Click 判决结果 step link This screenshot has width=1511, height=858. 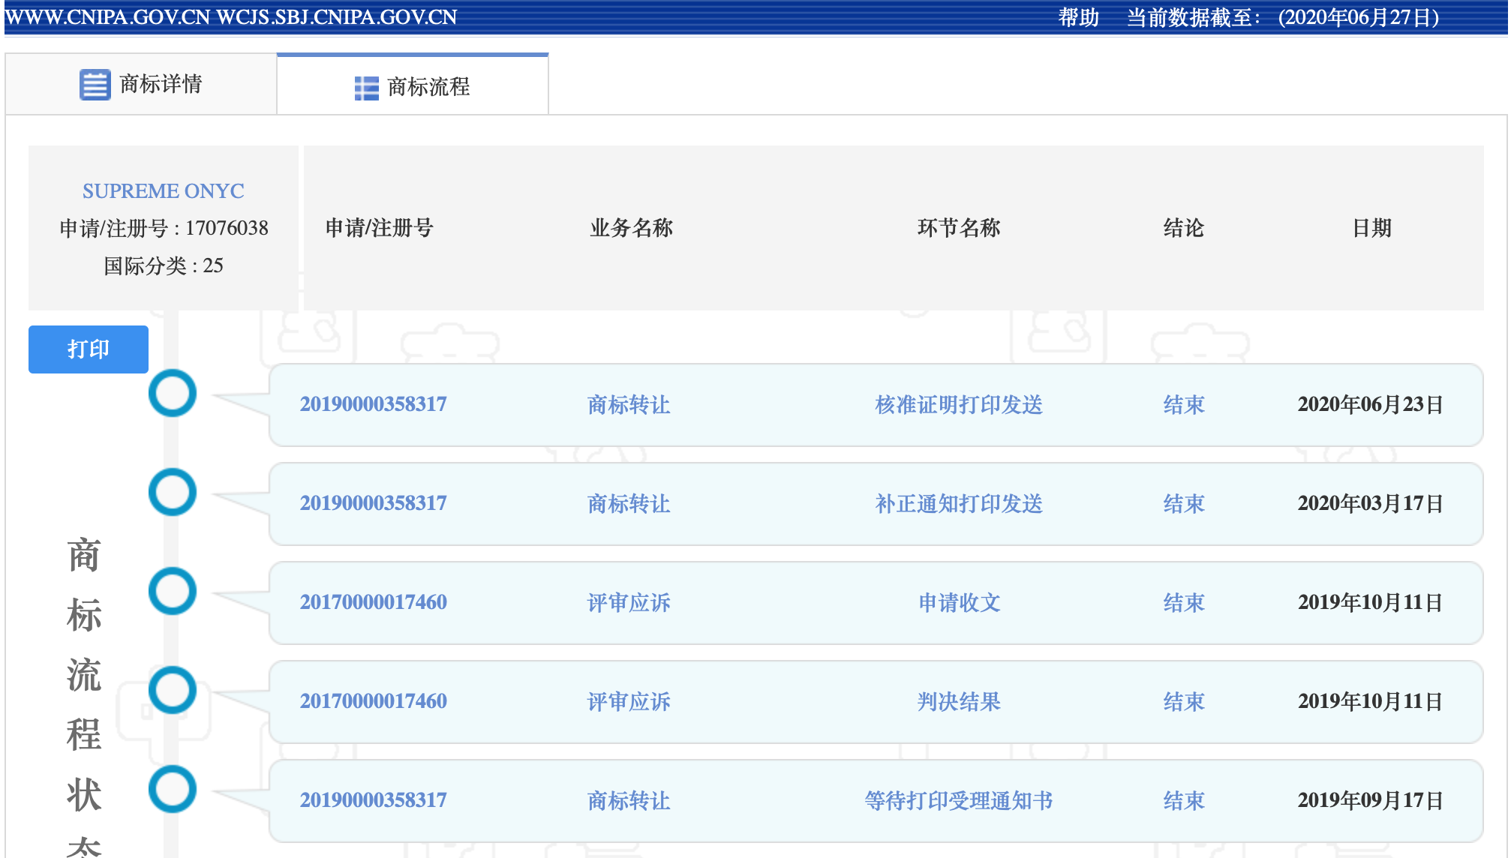point(958,702)
